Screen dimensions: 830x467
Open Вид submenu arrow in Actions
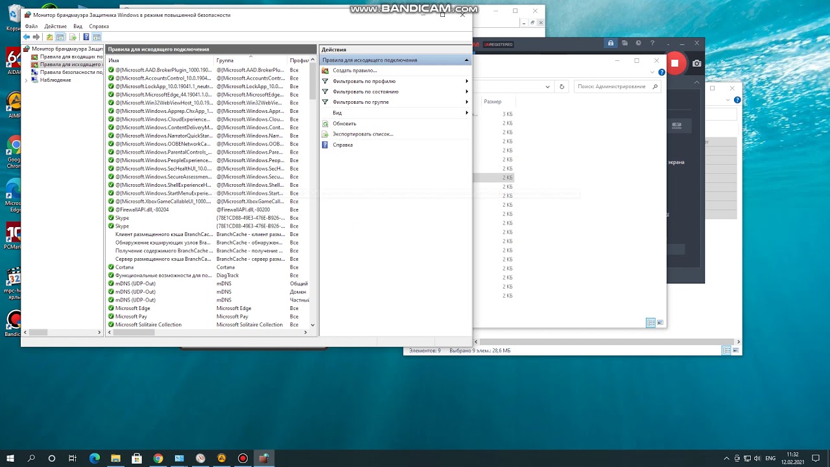(x=466, y=113)
